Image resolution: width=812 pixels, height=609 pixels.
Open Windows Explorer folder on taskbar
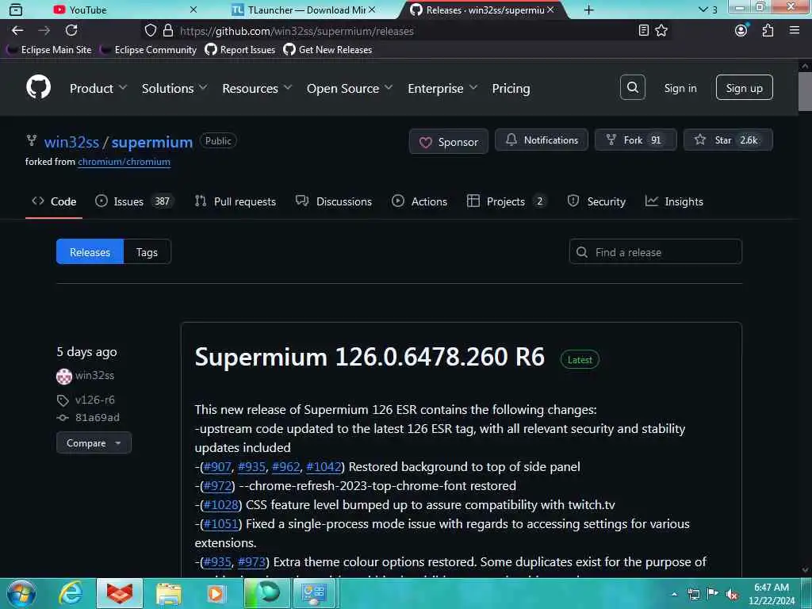[168, 593]
